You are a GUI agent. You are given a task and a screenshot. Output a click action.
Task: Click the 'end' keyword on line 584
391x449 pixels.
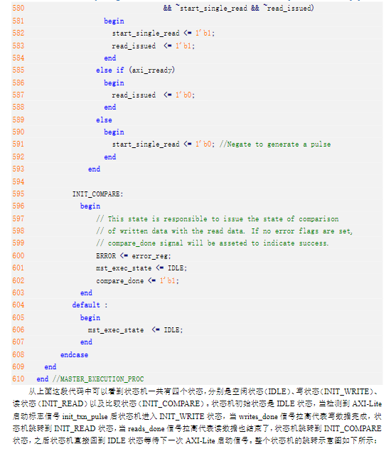[110, 58]
